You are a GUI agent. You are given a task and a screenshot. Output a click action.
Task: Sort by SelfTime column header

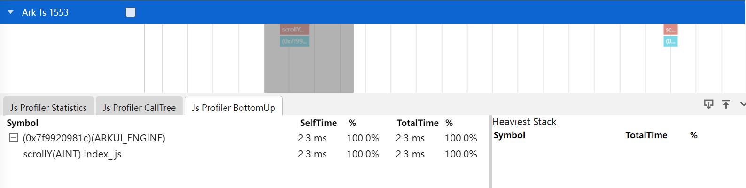(318, 123)
